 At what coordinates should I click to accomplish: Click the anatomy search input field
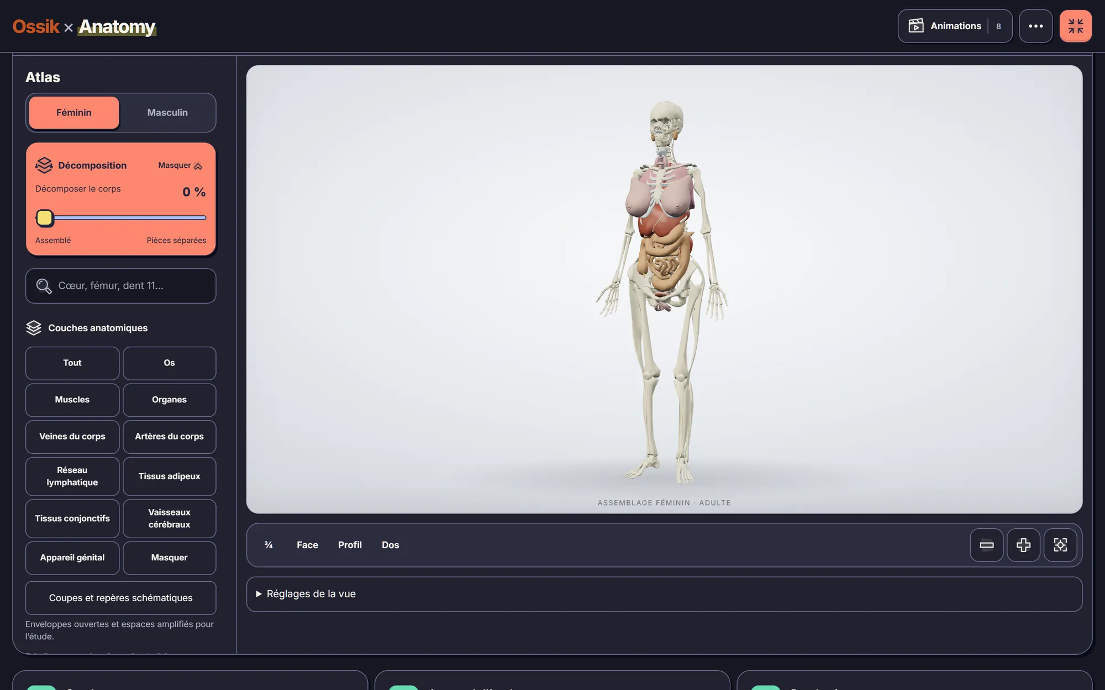click(x=120, y=286)
